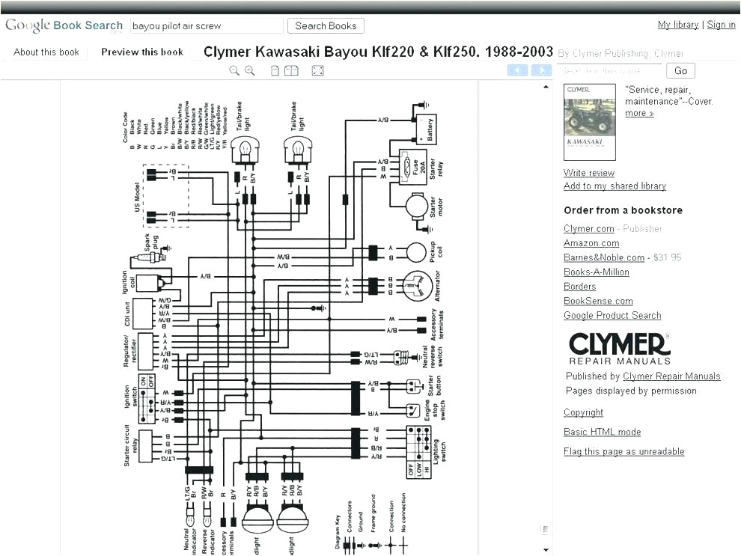Enter full screen reading mode

[317, 70]
